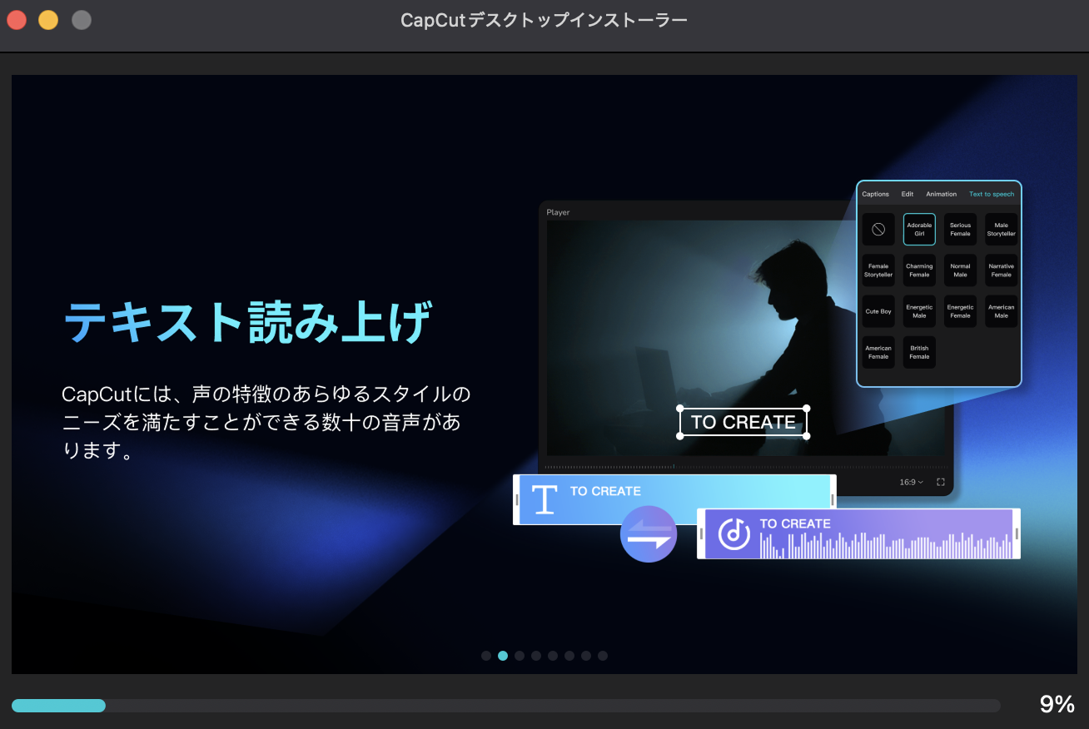Click the Player panel label

[558, 212]
